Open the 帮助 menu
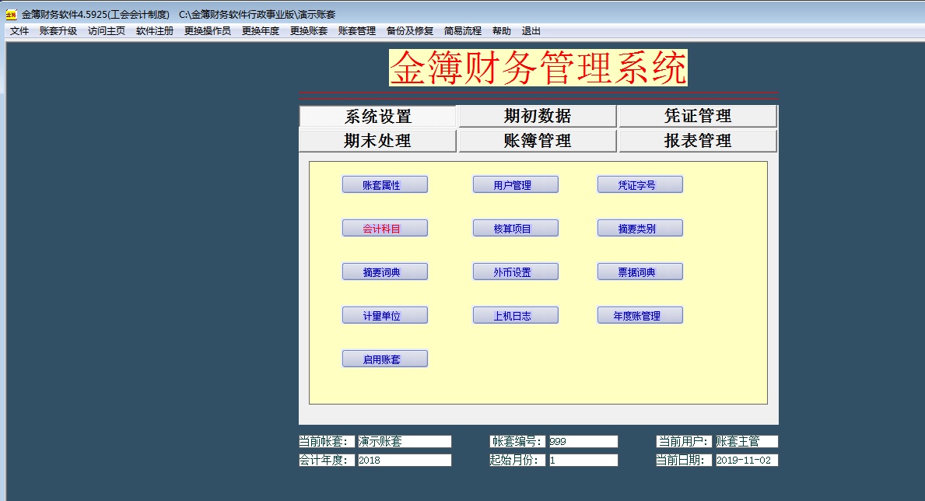The image size is (925, 501). pyautogui.click(x=502, y=31)
